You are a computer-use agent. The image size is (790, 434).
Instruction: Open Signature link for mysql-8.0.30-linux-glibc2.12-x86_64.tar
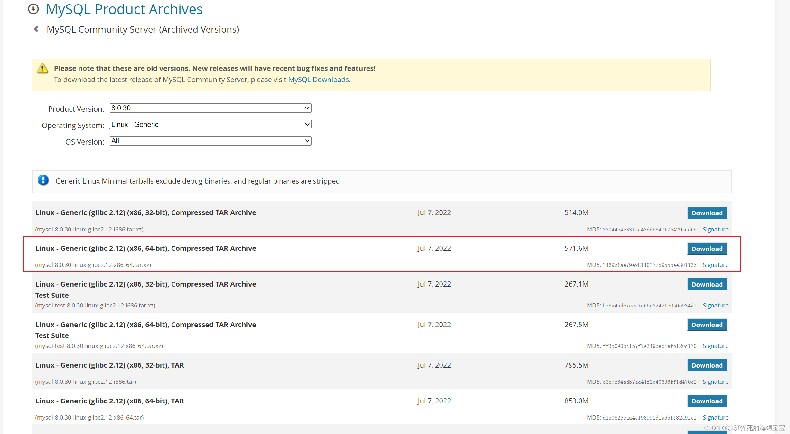(x=715, y=418)
